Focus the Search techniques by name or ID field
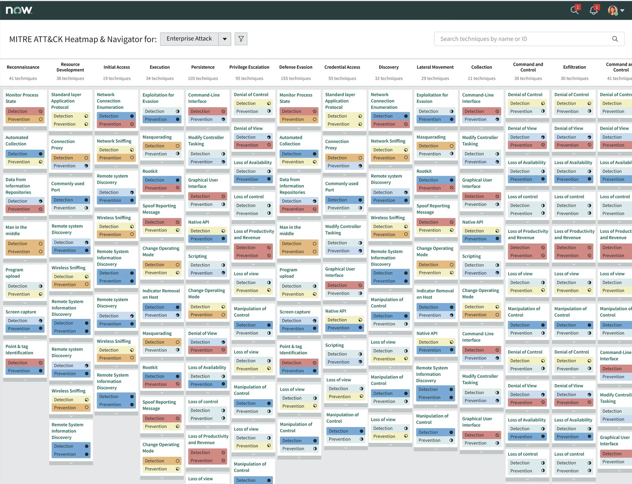This screenshot has height=484, width=632. point(529,39)
